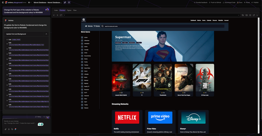The height and width of the screenshot is (136, 262).
Task: Click the select element icon in the chat box
Action: pyautogui.click(x=12, y=129)
